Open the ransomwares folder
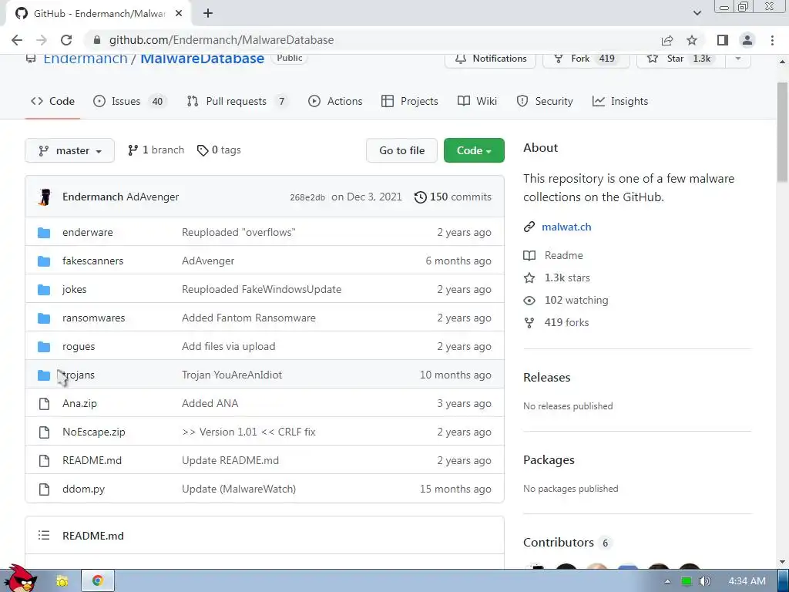 pos(93,318)
